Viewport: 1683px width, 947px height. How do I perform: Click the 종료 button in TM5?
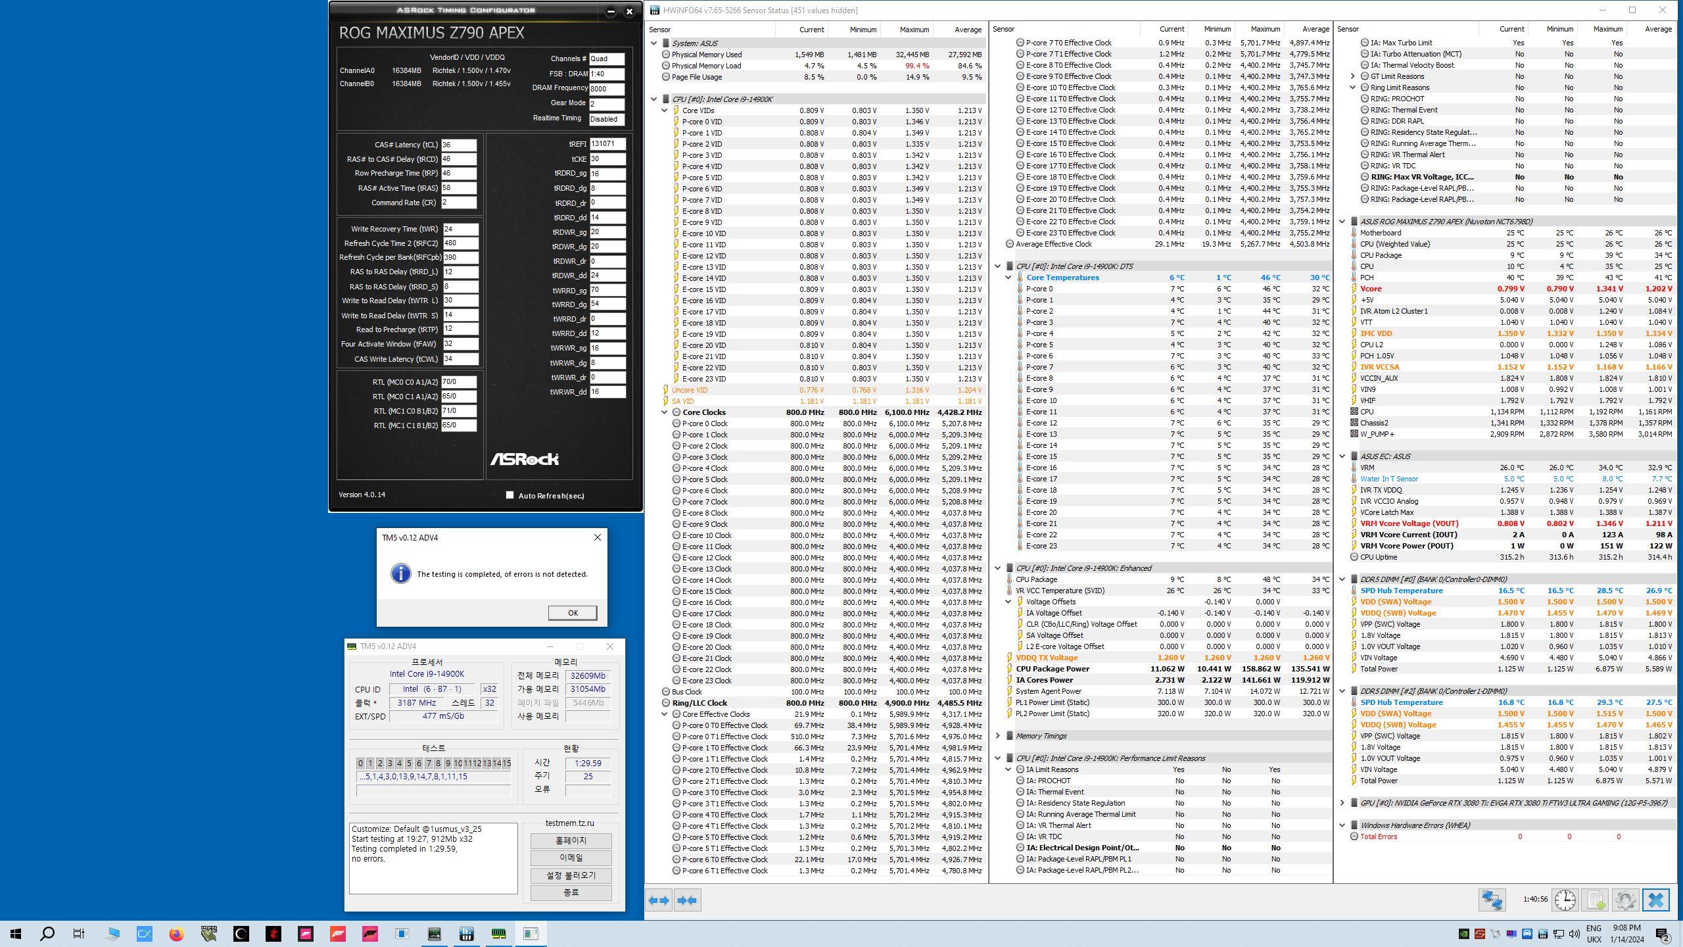(x=571, y=892)
